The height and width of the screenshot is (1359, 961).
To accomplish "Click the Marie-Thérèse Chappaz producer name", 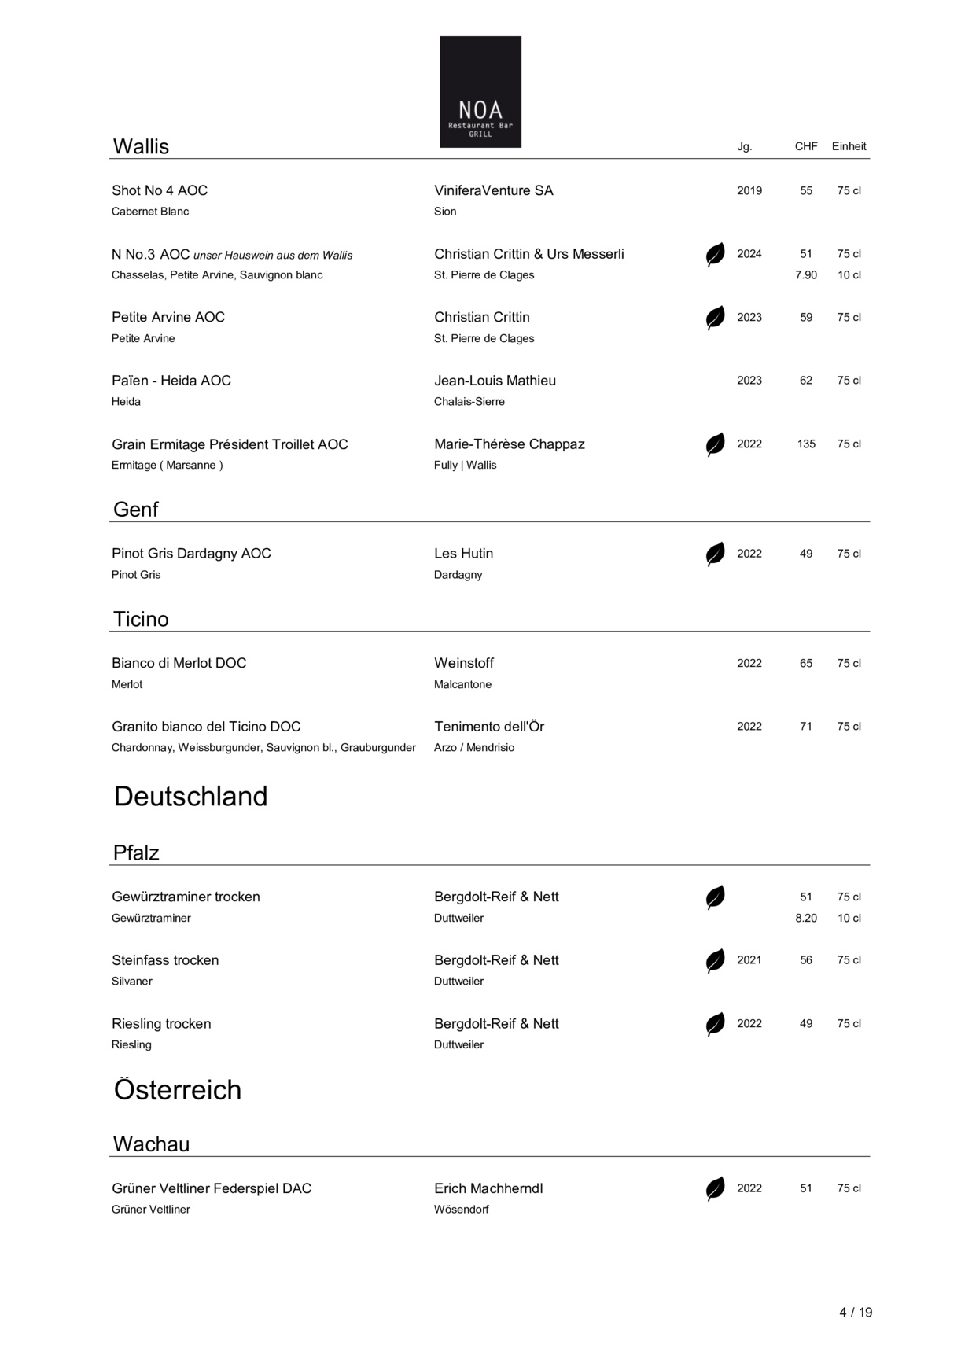I will coord(510,444).
